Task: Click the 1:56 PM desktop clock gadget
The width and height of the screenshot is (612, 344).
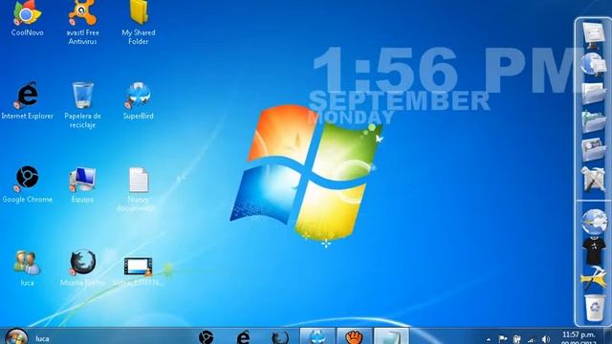Action: [x=448, y=70]
